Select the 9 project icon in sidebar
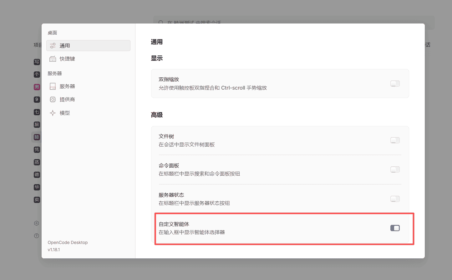 tap(37, 99)
